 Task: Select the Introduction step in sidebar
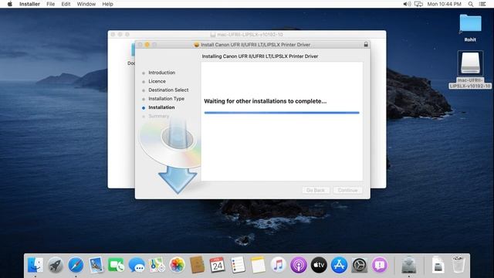161,73
